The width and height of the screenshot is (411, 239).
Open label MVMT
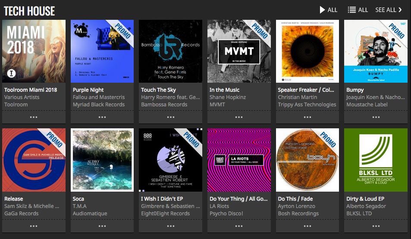click(217, 105)
